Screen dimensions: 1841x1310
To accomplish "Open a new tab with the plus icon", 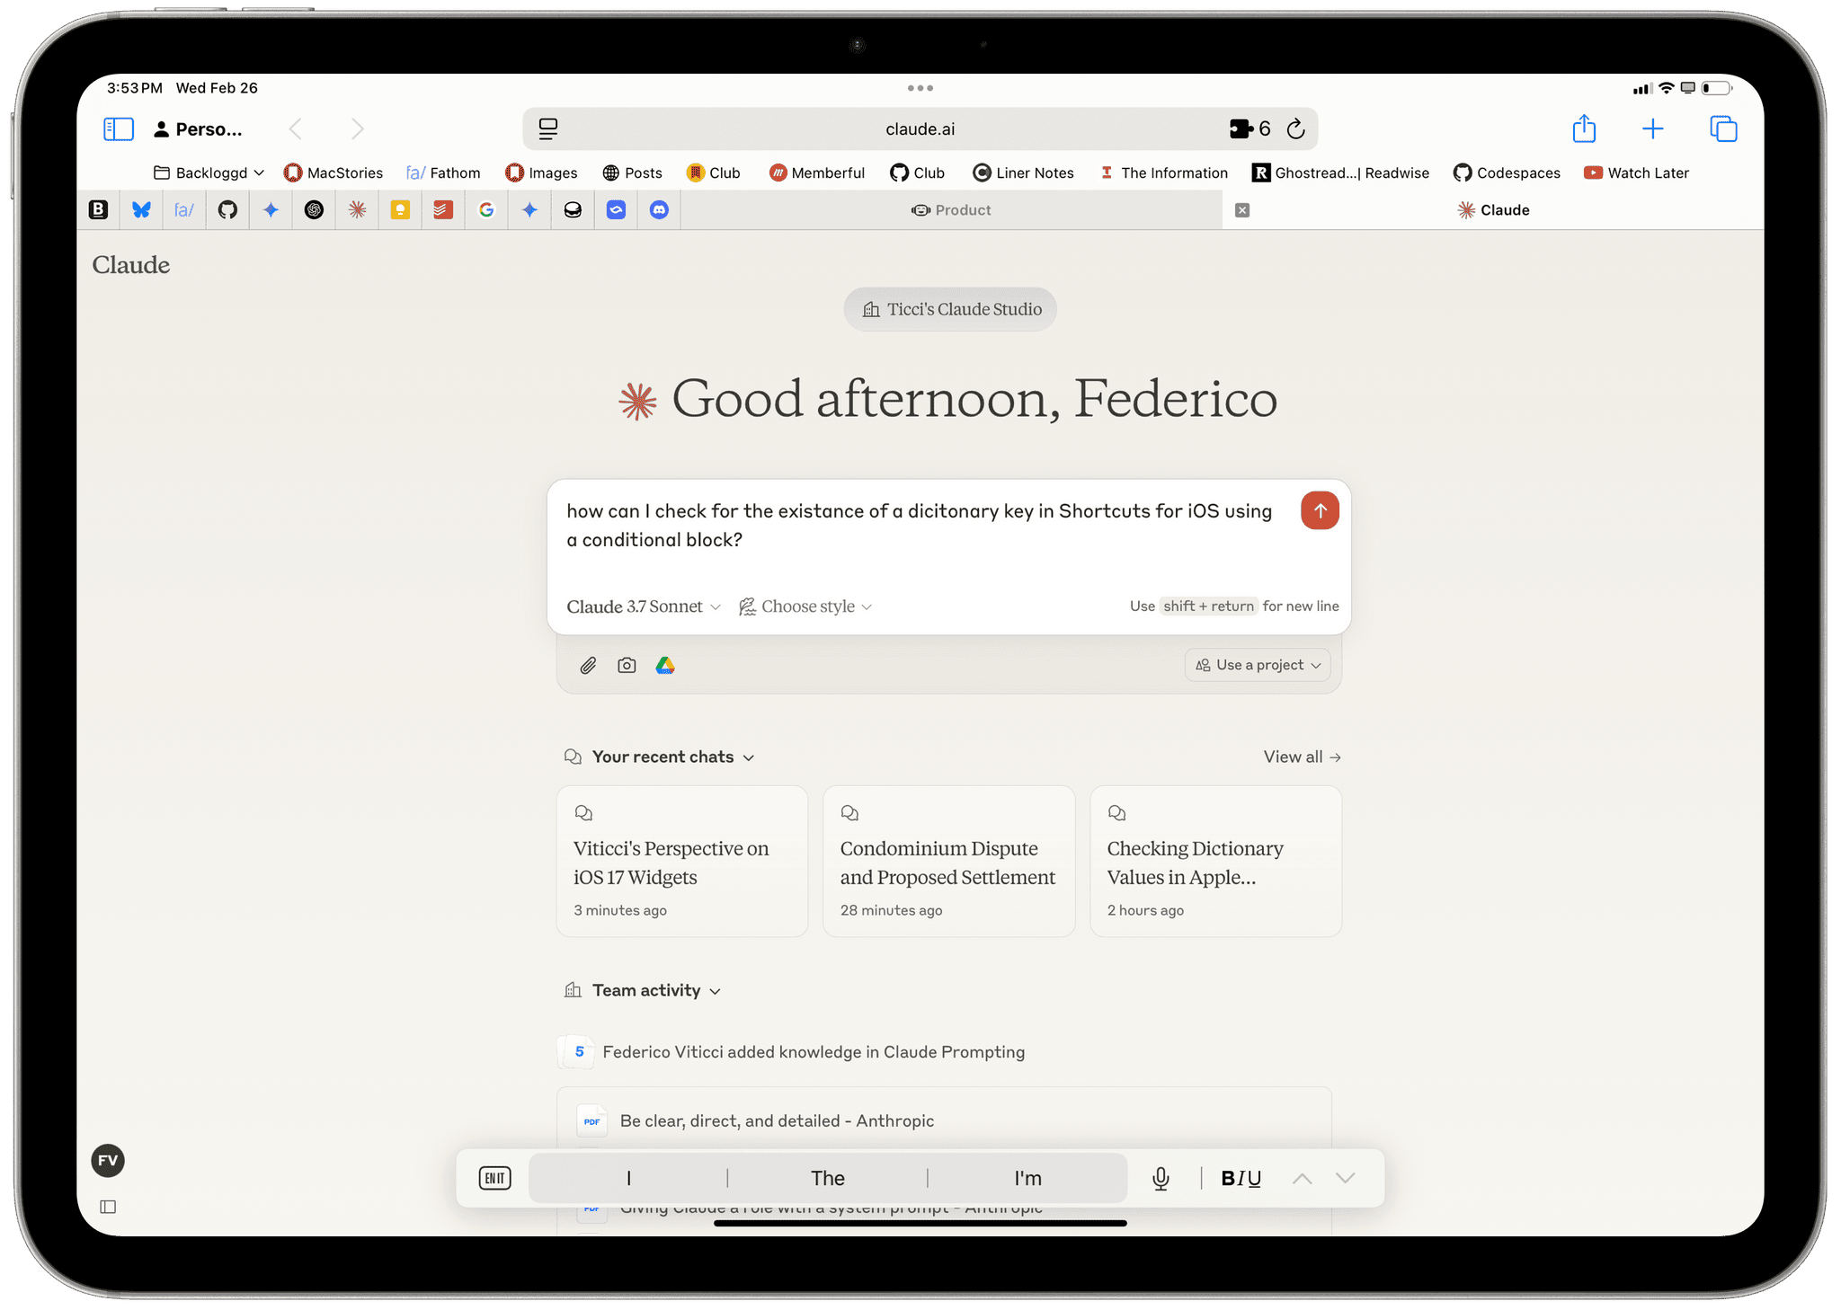I will (1652, 129).
